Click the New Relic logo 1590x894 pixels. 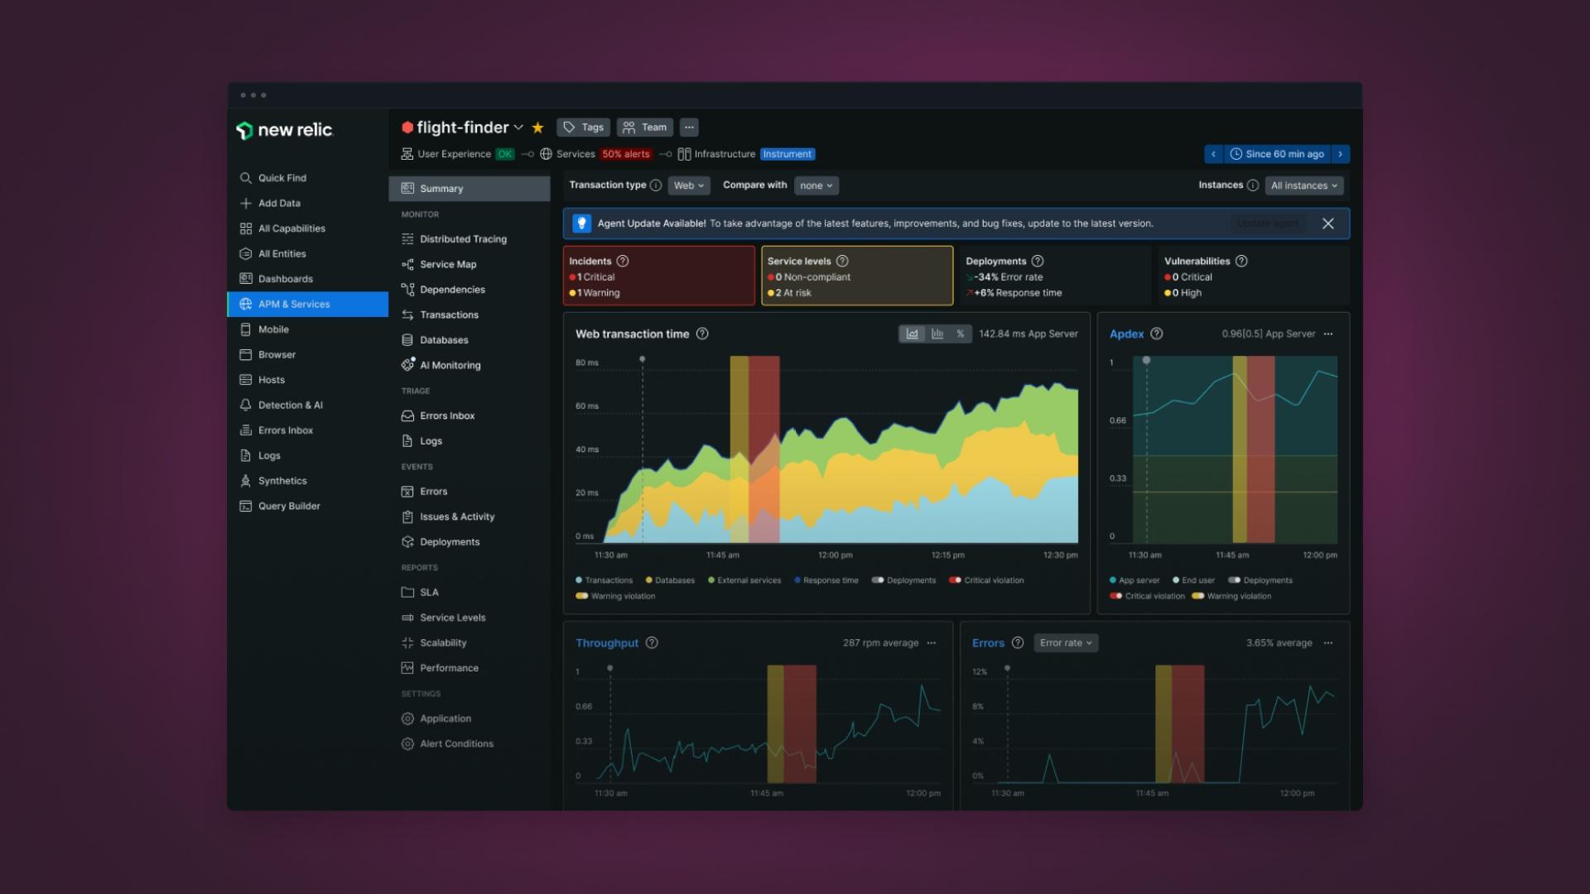(284, 130)
